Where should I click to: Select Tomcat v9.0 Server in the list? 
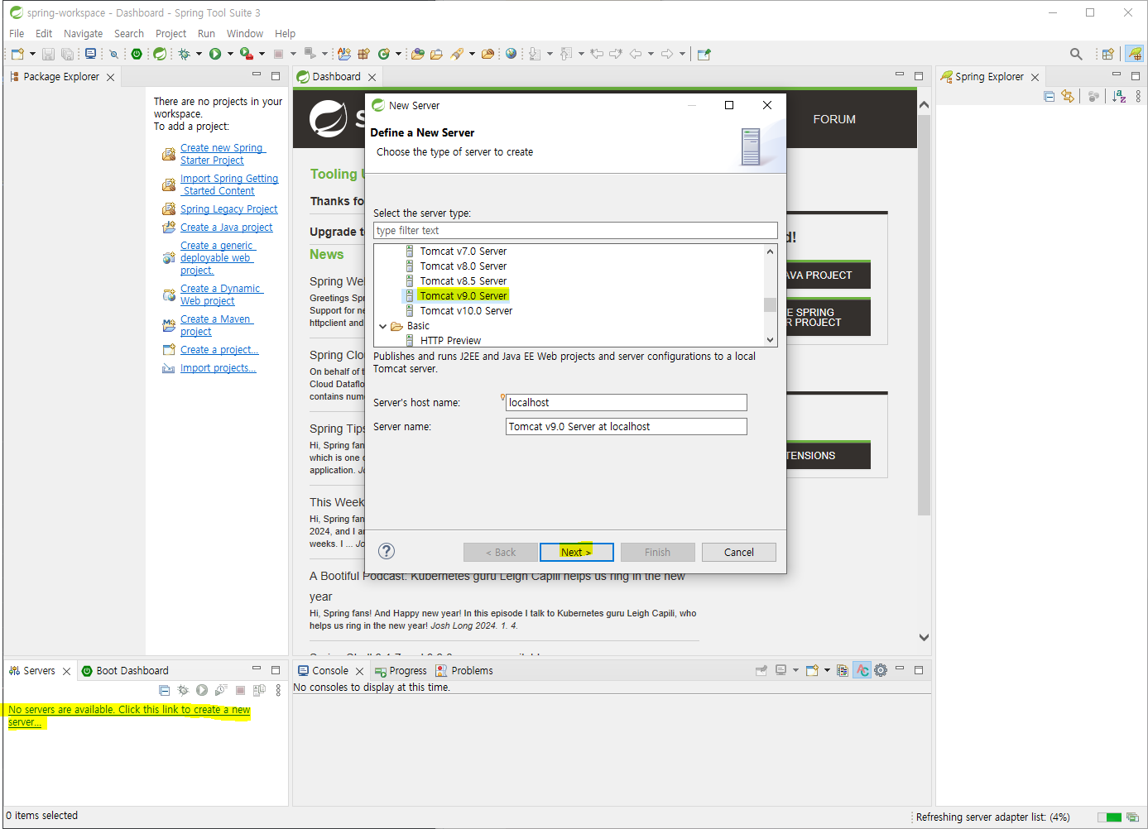coord(464,295)
